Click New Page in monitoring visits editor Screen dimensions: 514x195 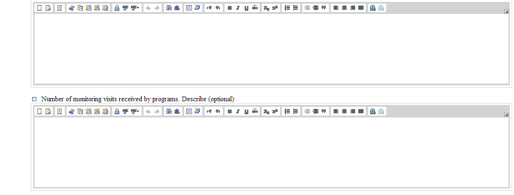click(39, 111)
